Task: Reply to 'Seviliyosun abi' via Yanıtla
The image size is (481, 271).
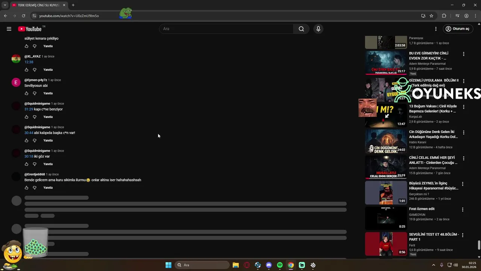Action: pyautogui.click(x=48, y=93)
